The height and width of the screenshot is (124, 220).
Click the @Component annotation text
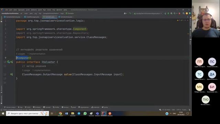24,58
